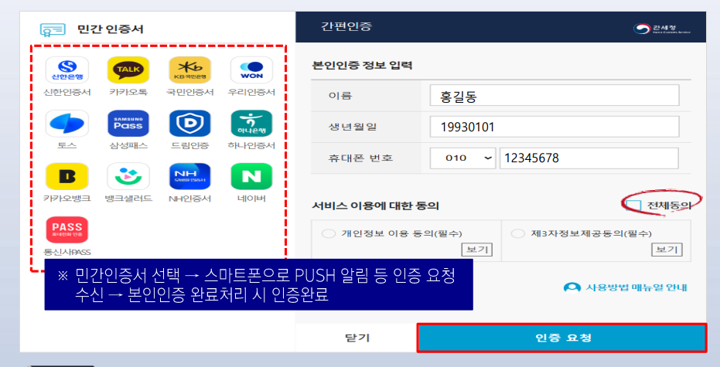Viewport: 720px width, 367px height.
Task: Click the 본인인증 정보 입력 heading
Action: click(362, 65)
